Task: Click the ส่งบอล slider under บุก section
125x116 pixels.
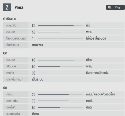Action: [x=60, y=60]
